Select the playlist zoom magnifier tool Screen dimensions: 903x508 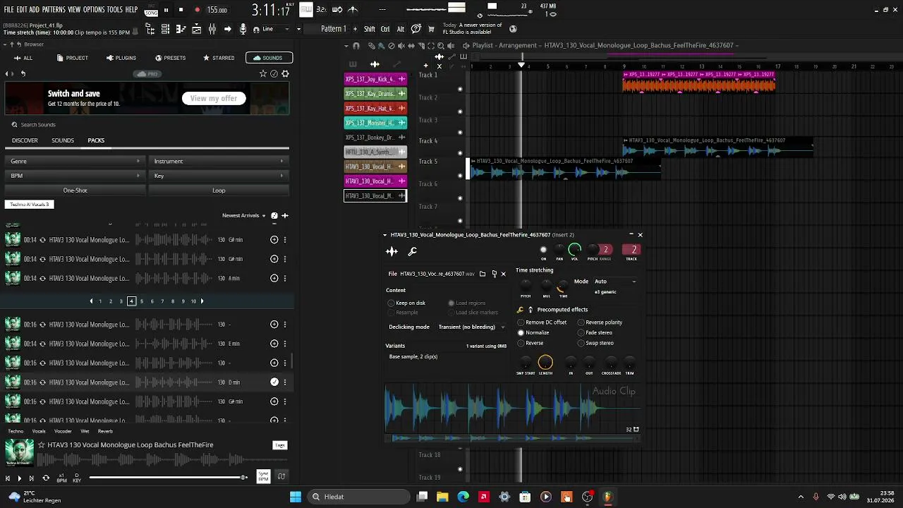[441, 46]
